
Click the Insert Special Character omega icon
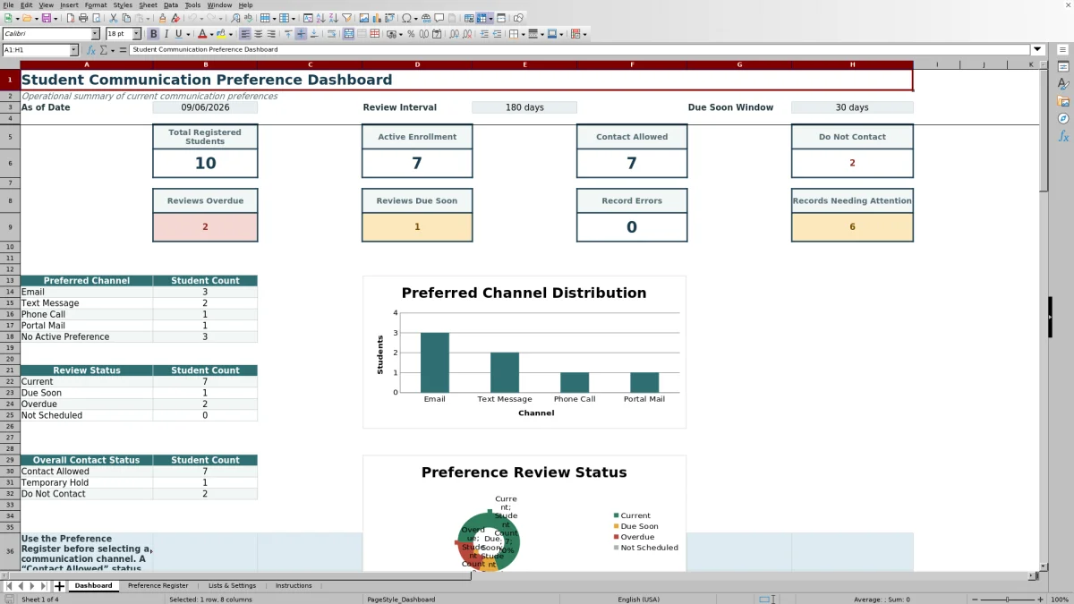pos(406,18)
